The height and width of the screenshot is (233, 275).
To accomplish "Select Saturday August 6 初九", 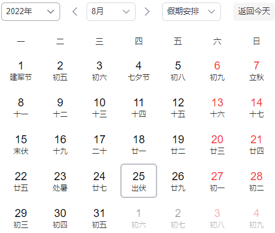I will [x=217, y=71].
